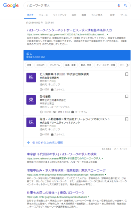Click wage icon beside 1時間 ¥1,050

tap(54, 112)
